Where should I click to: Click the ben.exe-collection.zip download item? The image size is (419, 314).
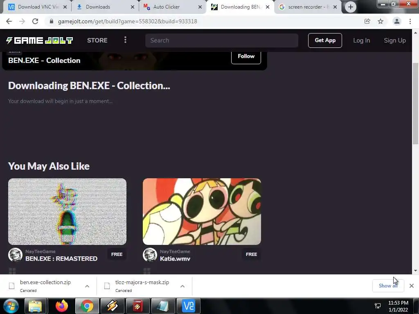[x=45, y=286]
